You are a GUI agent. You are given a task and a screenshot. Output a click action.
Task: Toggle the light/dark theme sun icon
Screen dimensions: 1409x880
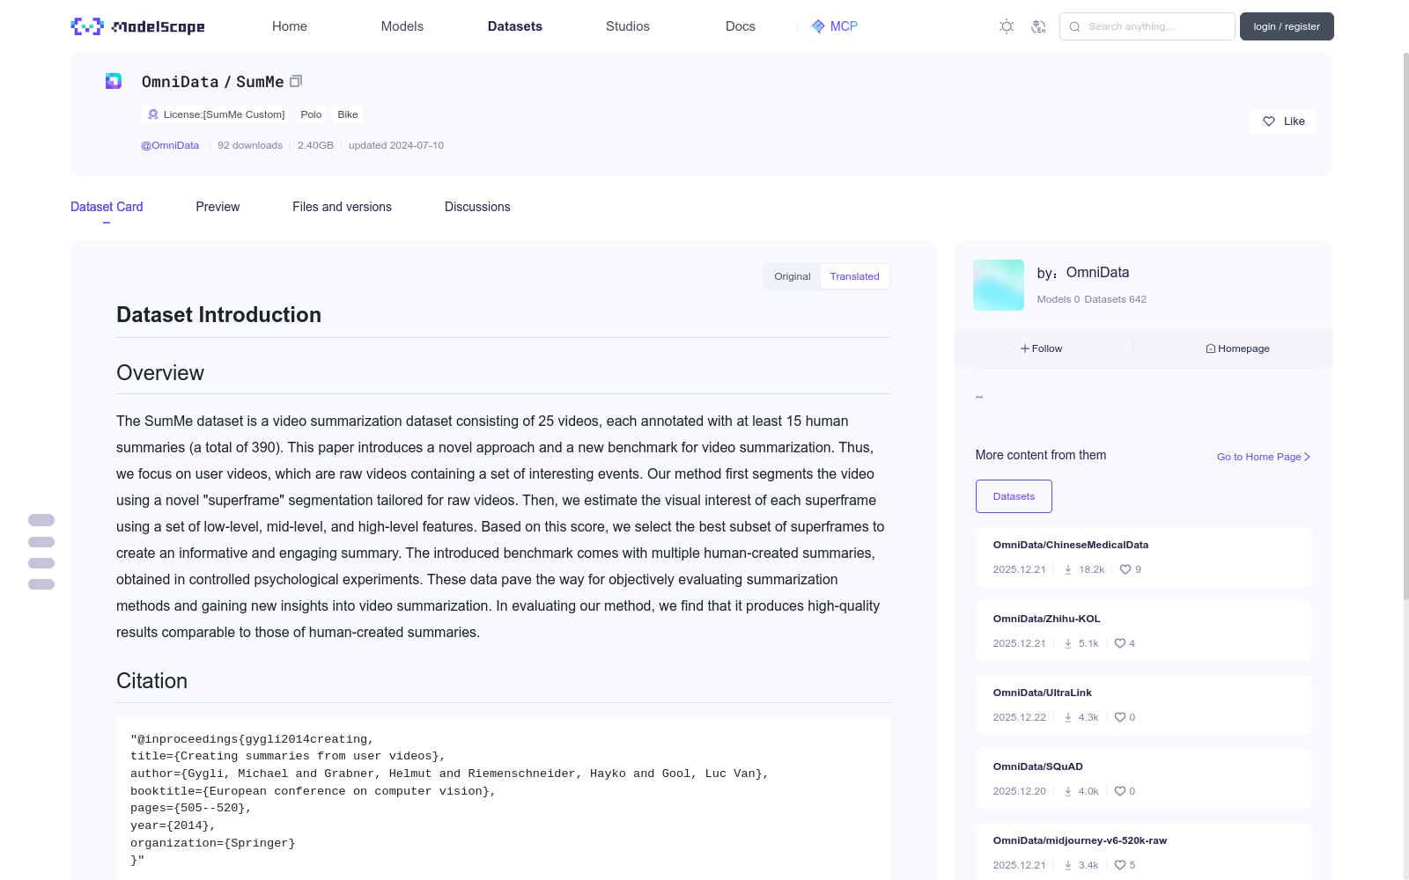point(1007,26)
